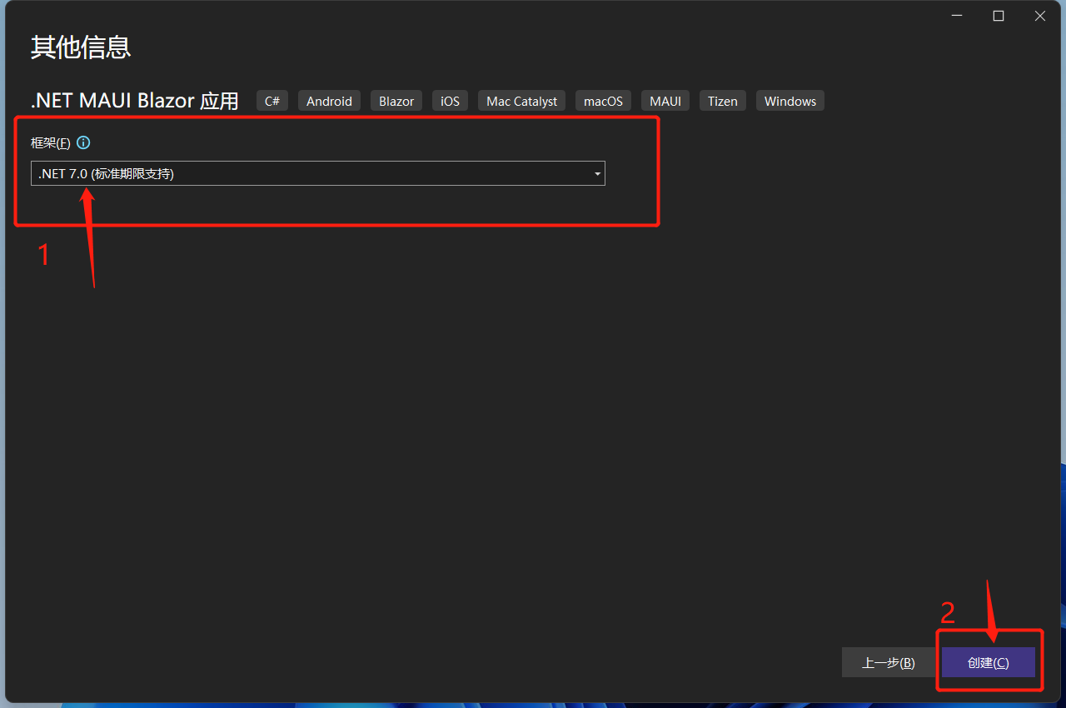This screenshot has width=1066, height=708.
Task: Minimize the dialog window
Action: [957, 16]
